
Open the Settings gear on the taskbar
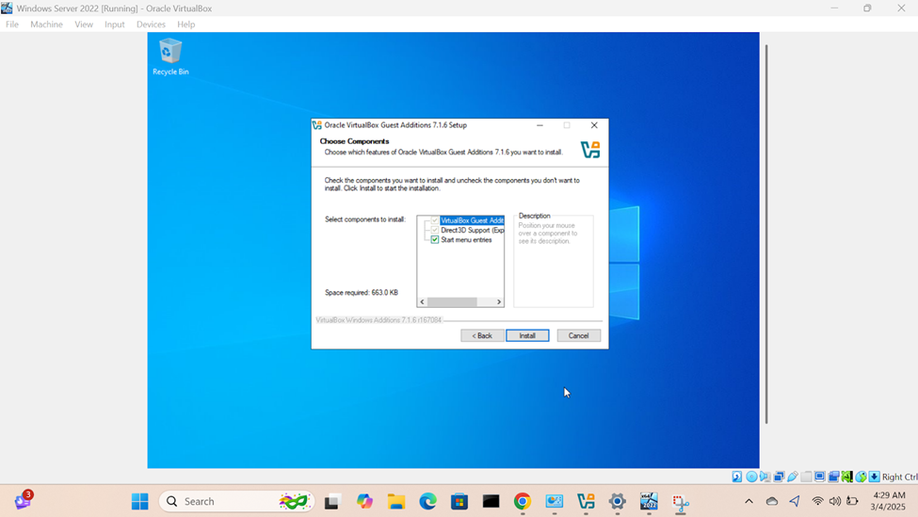coord(617,501)
